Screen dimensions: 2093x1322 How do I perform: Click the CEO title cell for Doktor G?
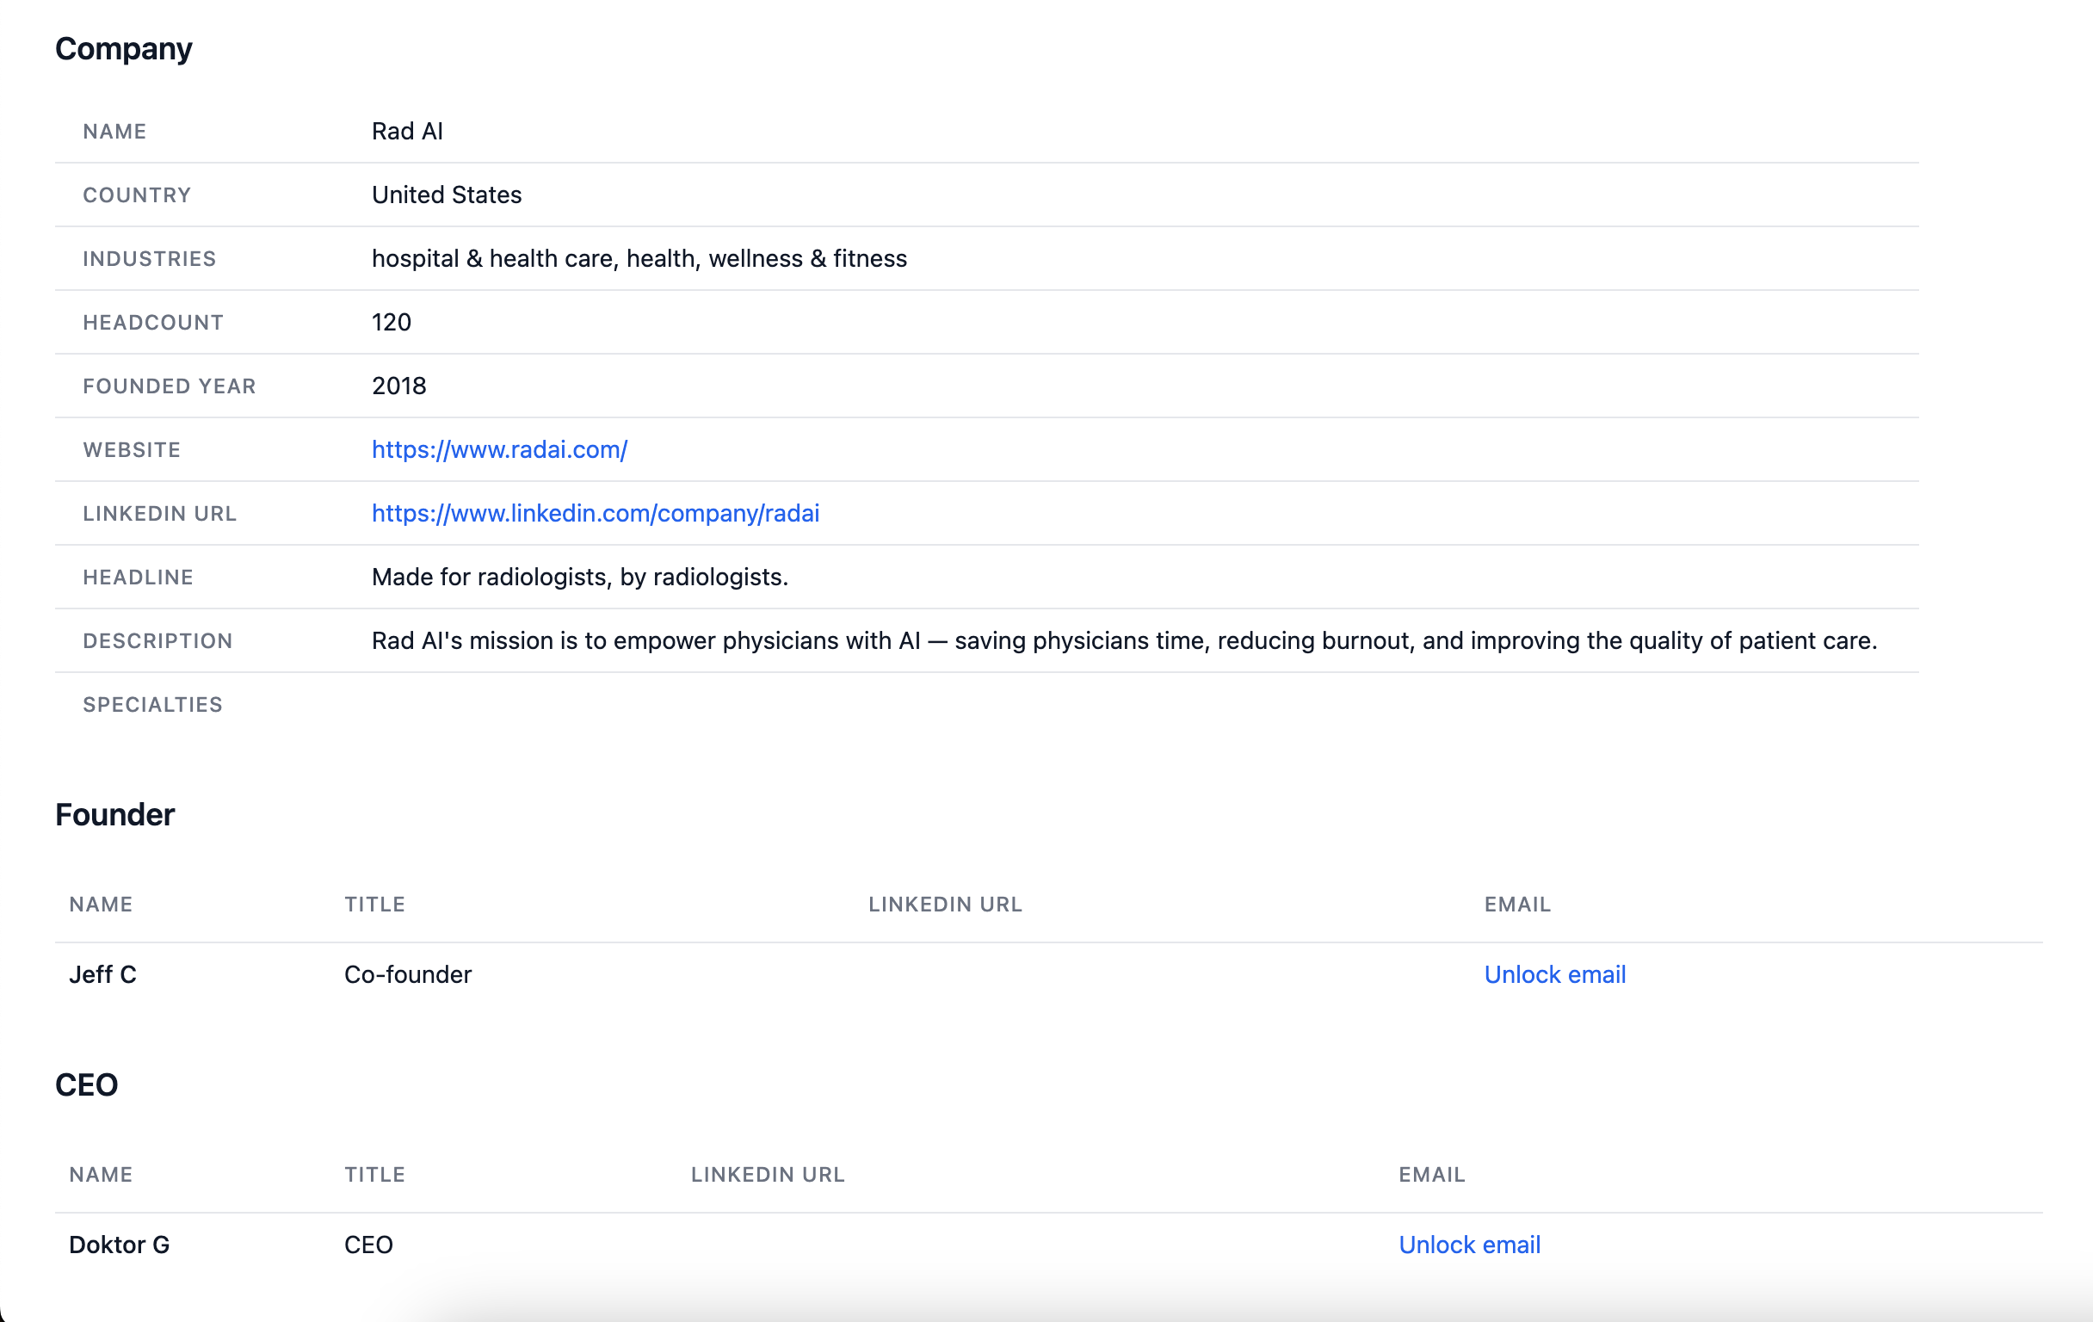click(368, 1245)
